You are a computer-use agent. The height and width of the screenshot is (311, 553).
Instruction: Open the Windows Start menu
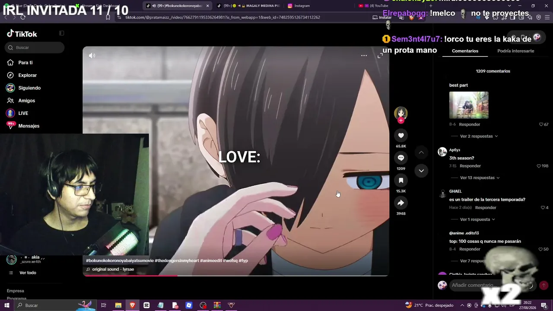tap(7, 305)
